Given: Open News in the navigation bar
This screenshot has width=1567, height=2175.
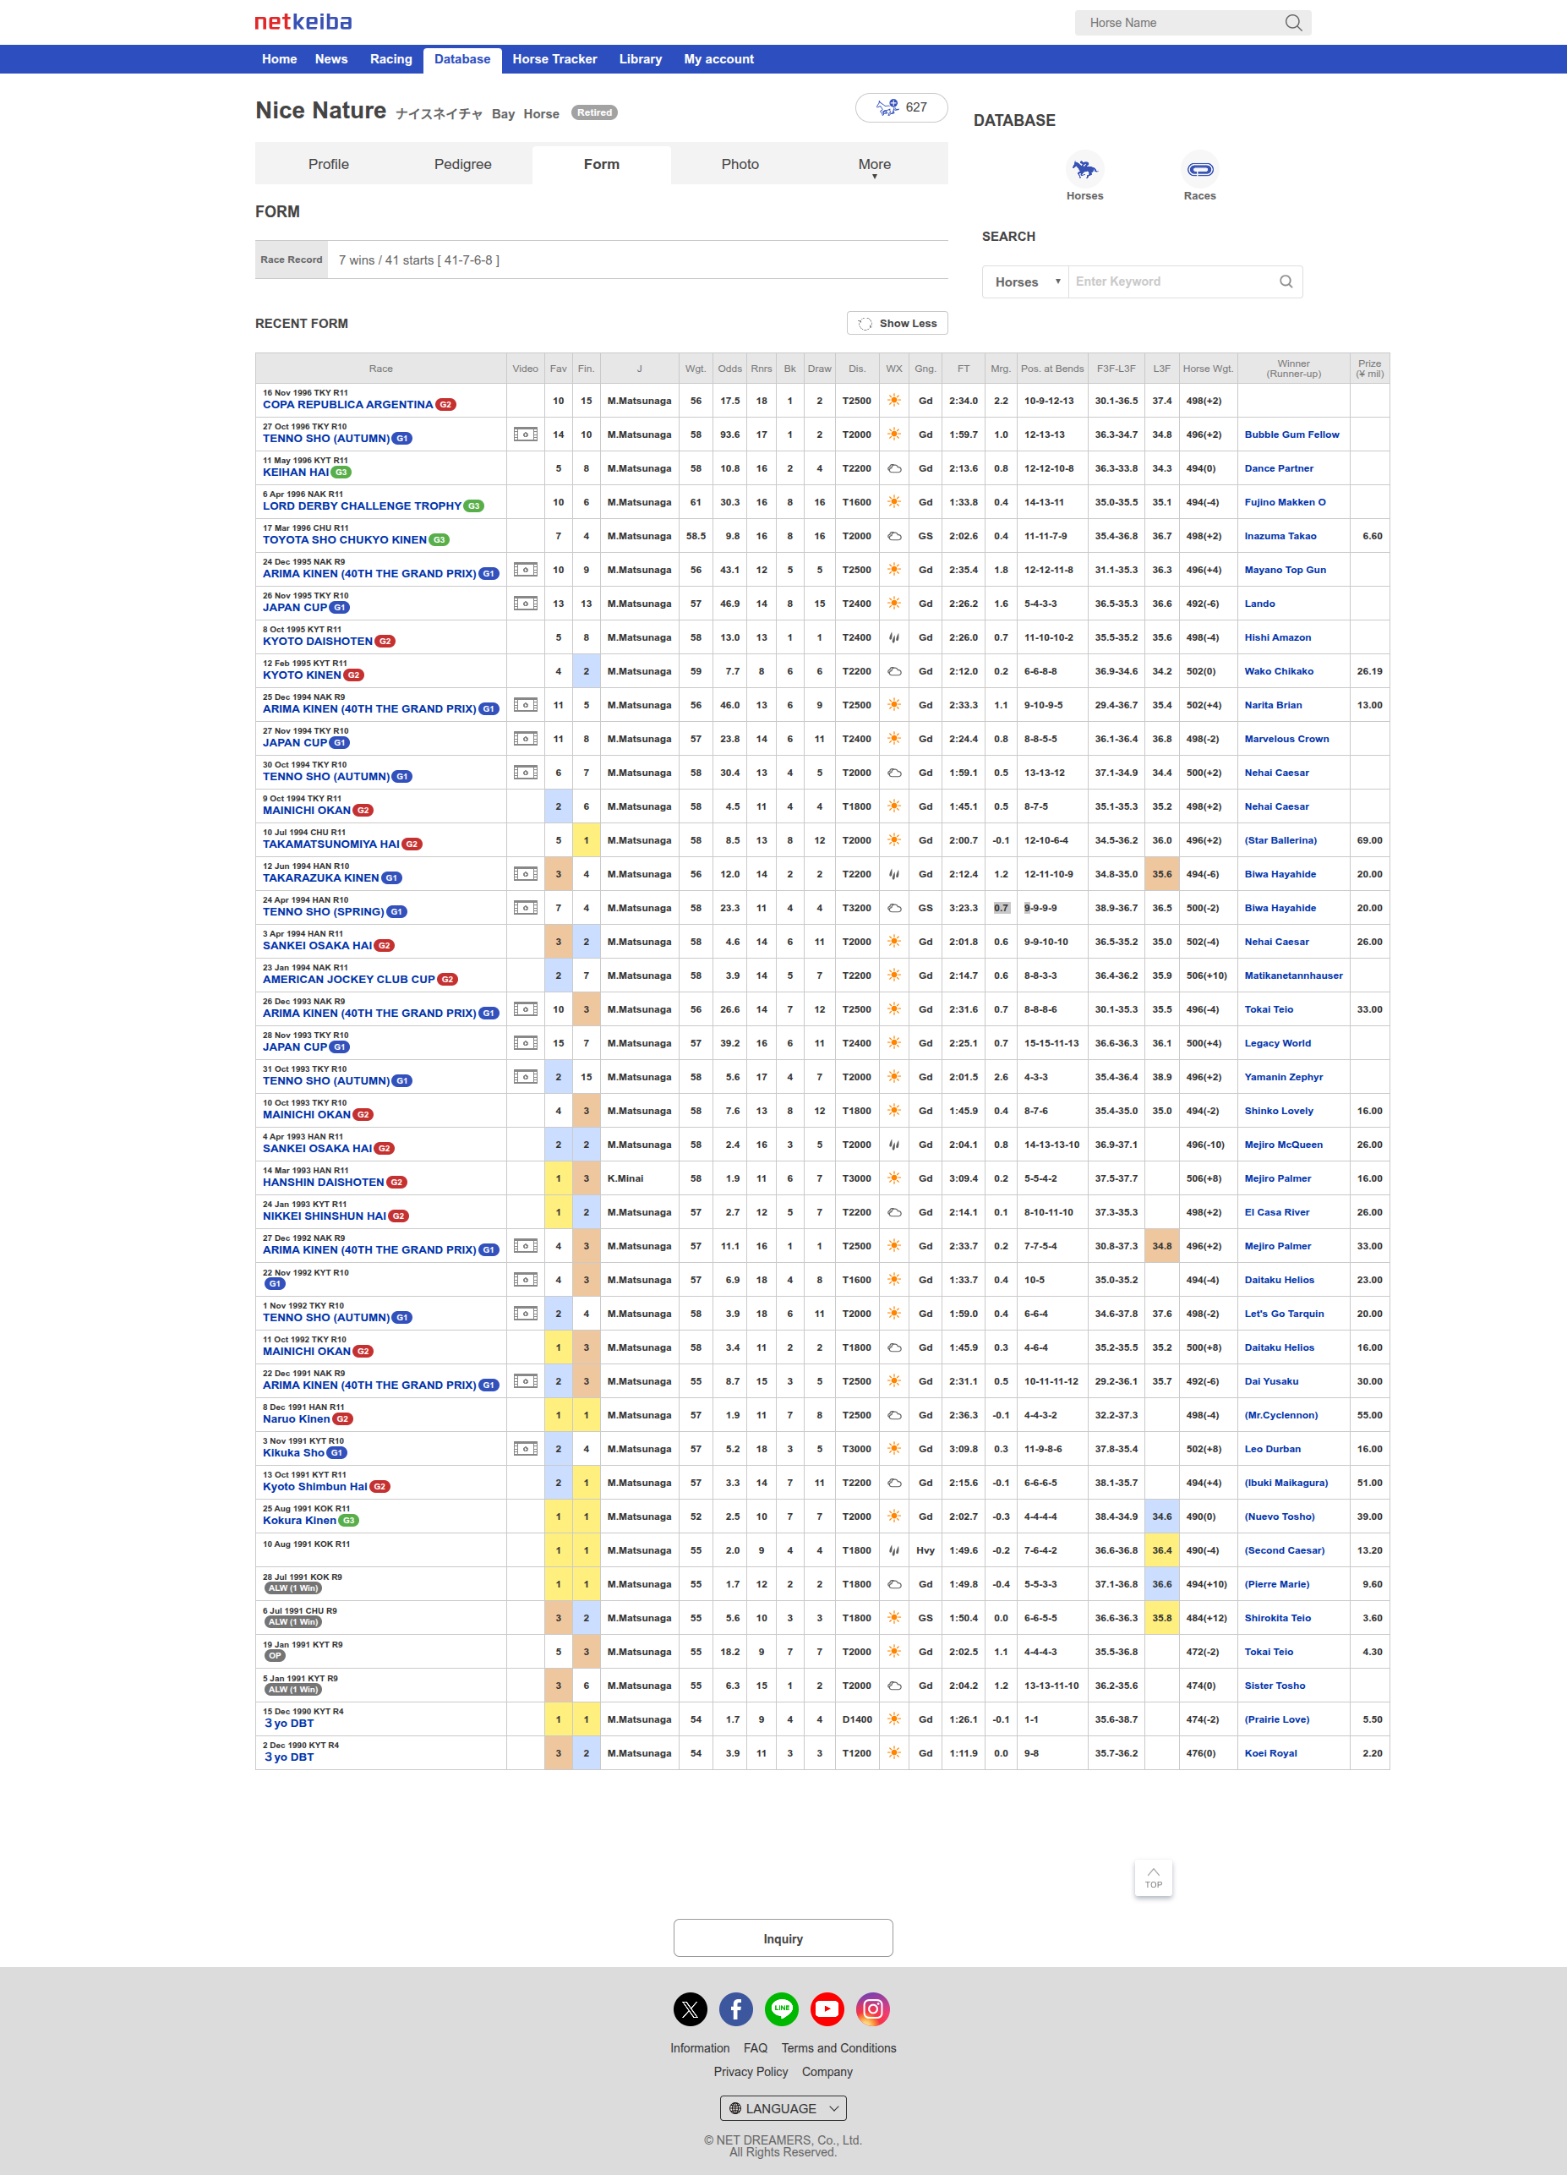Looking at the screenshot, I should tap(330, 59).
